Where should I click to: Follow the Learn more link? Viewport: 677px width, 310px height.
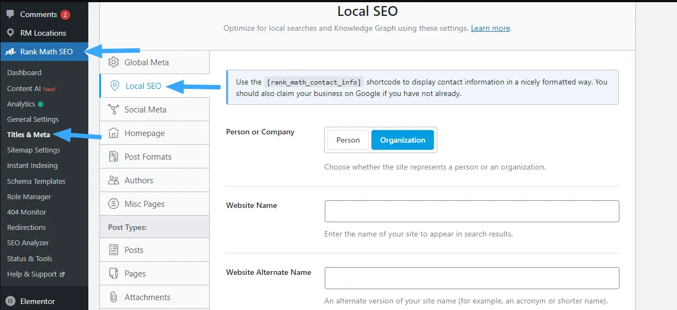490,28
